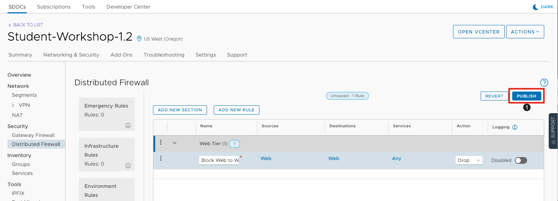Open Groups under Inventory
The height and width of the screenshot is (201, 558).
point(21,164)
